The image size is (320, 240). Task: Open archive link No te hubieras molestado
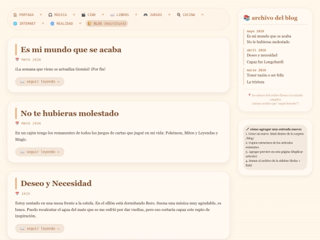click(268, 42)
